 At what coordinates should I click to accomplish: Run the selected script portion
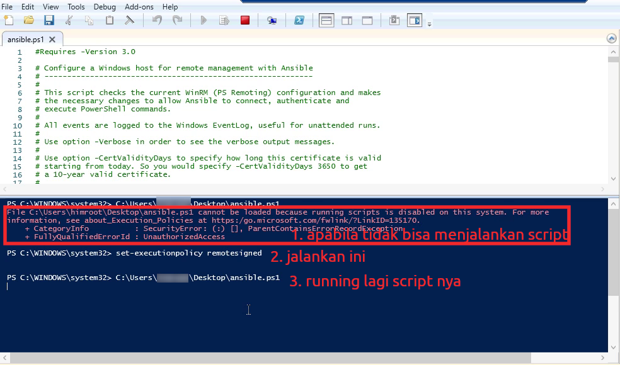224,20
